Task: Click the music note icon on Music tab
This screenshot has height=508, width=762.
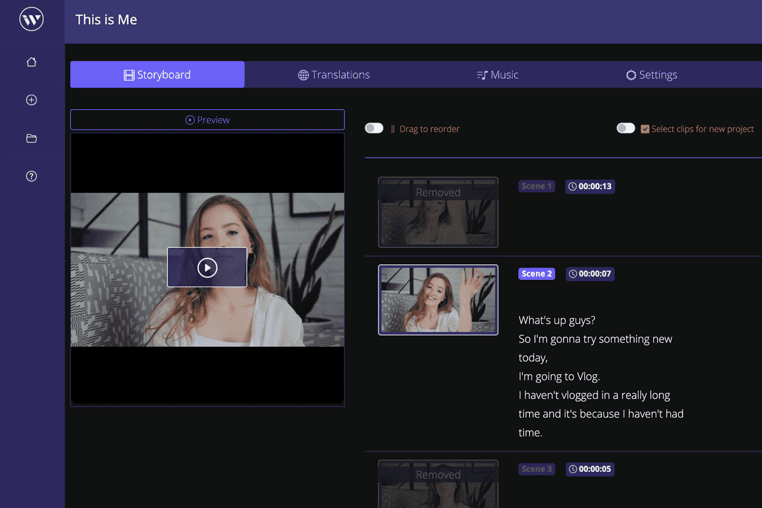Action: click(x=483, y=74)
